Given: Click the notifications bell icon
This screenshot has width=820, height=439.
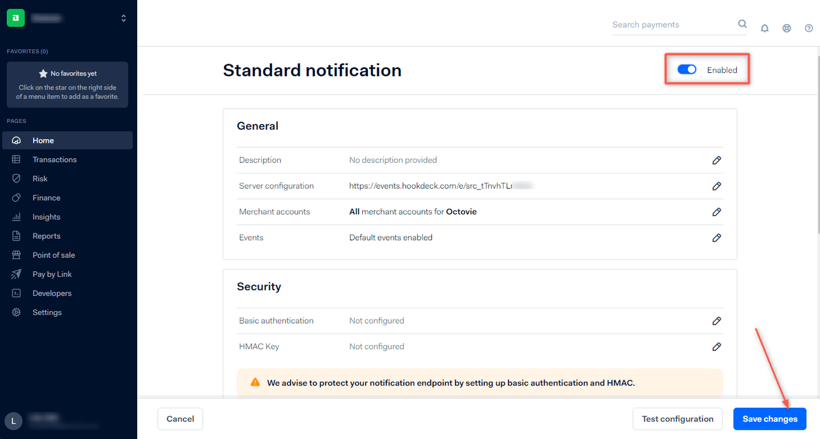Looking at the screenshot, I should tap(764, 28).
